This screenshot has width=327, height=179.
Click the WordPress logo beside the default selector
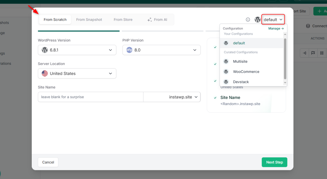coord(257,19)
